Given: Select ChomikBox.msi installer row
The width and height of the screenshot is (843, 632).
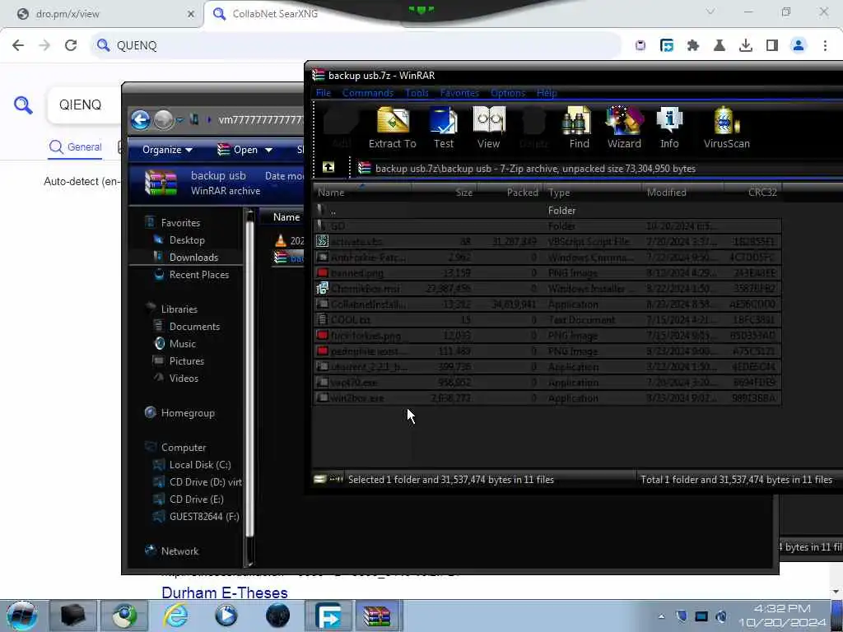Looking at the screenshot, I should (x=547, y=289).
